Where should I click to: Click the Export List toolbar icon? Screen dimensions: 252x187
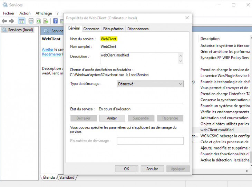46,21
